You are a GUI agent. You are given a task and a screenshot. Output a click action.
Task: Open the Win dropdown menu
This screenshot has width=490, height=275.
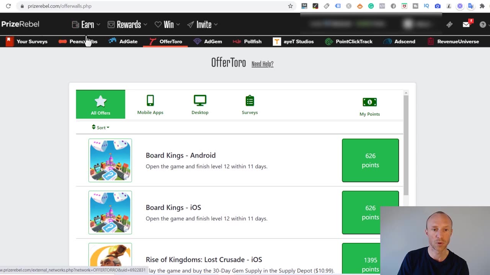tap(167, 24)
